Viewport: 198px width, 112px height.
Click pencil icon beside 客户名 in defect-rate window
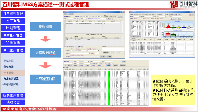coord(141,17)
